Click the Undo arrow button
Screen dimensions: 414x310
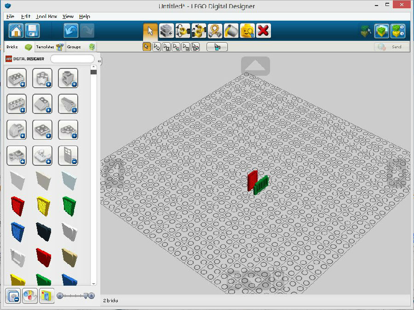[71, 31]
